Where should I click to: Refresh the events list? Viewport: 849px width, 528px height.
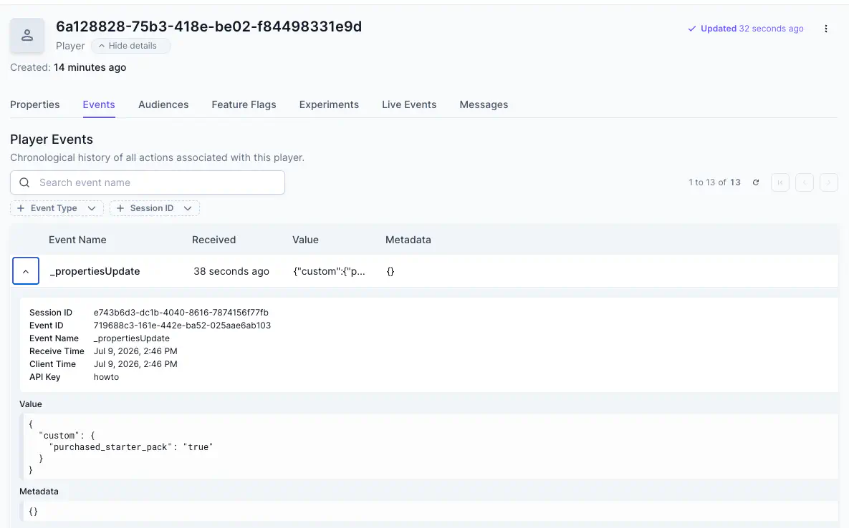click(x=756, y=182)
